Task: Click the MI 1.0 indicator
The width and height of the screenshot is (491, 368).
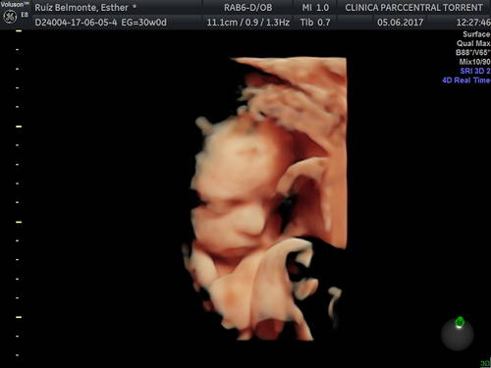Action: click(315, 8)
